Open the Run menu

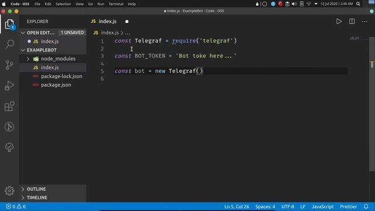(101, 4)
